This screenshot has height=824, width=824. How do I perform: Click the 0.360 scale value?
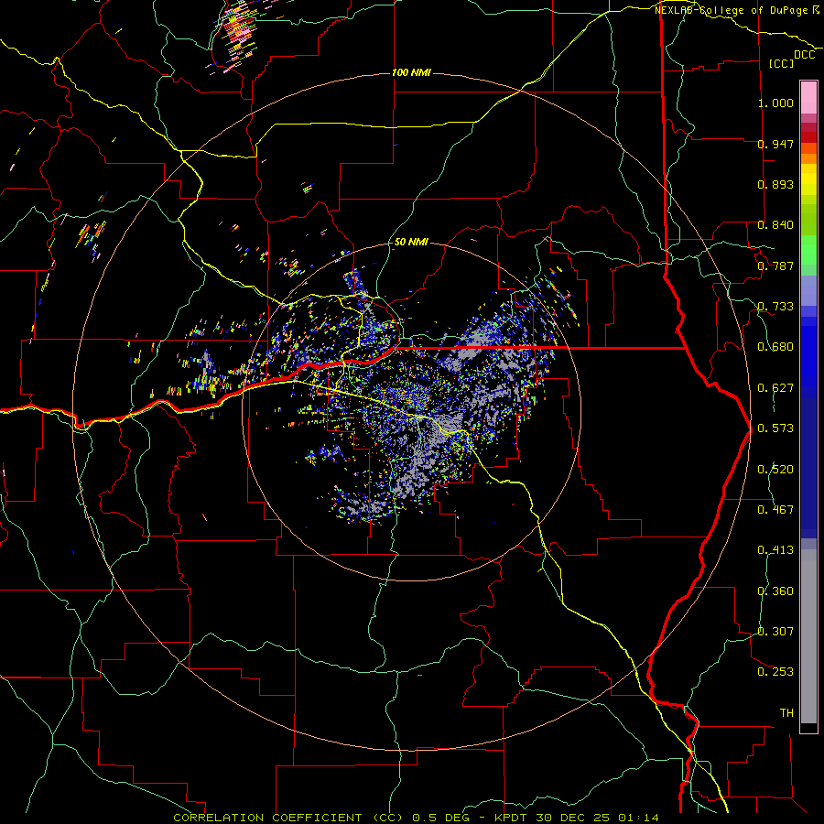tap(775, 591)
